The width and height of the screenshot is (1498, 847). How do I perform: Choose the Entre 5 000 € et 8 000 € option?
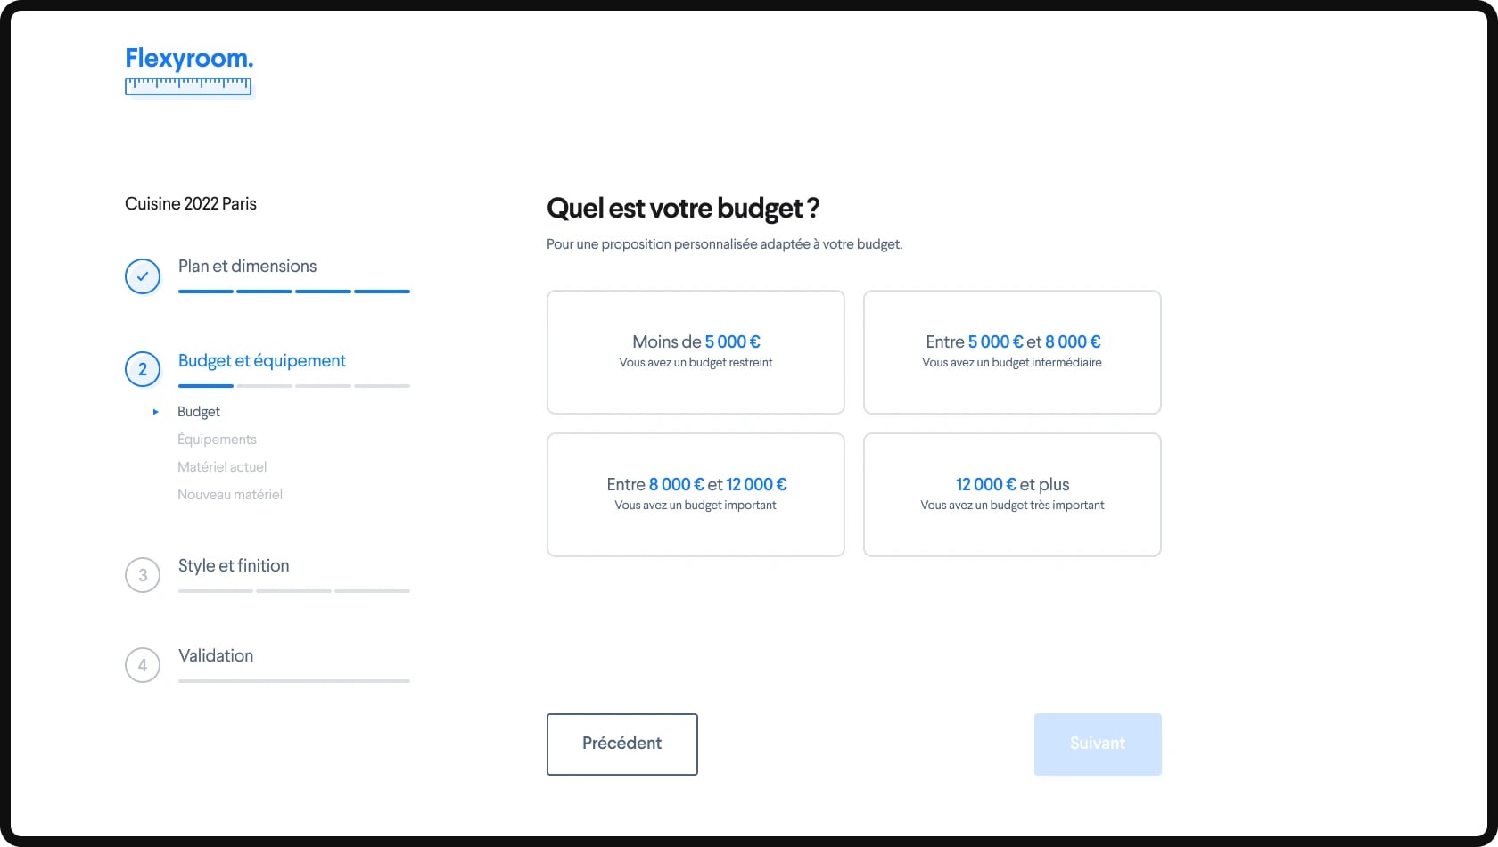tap(1012, 352)
